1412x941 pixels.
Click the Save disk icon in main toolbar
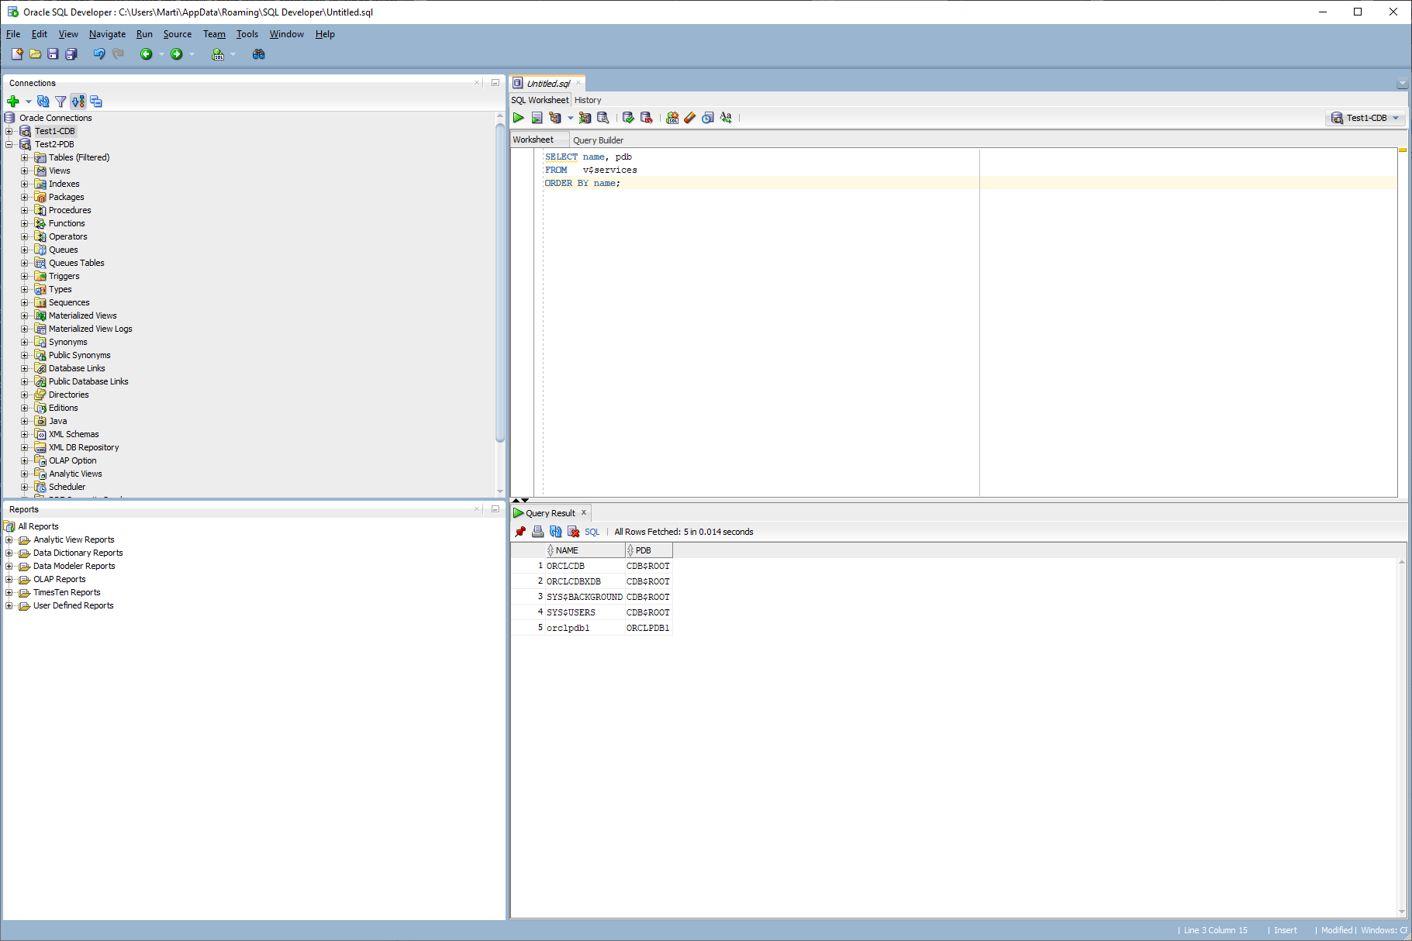tap(53, 54)
